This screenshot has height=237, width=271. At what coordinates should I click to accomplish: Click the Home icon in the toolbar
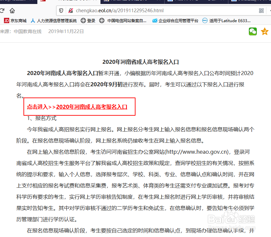[13, 10]
